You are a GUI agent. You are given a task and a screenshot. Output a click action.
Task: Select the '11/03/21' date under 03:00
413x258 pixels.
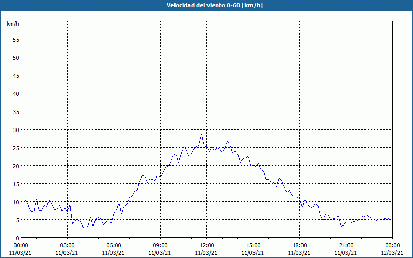67,253
